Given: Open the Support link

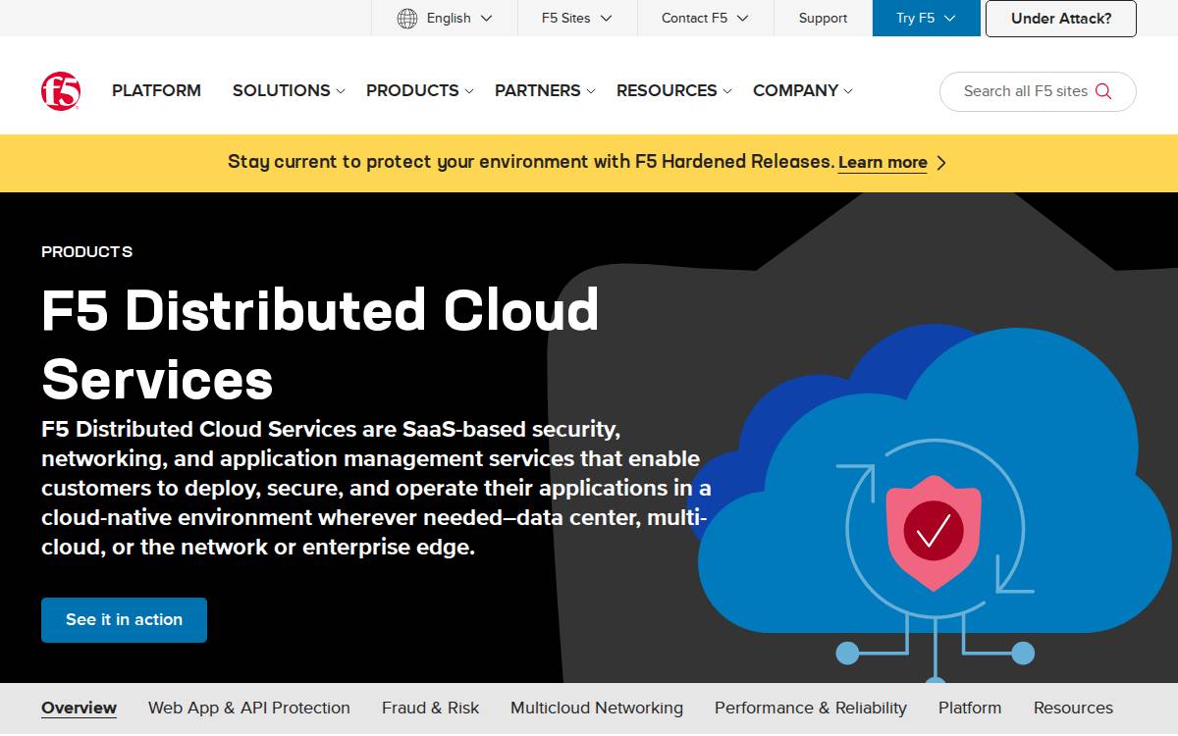Looking at the screenshot, I should [x=823, y=18].
